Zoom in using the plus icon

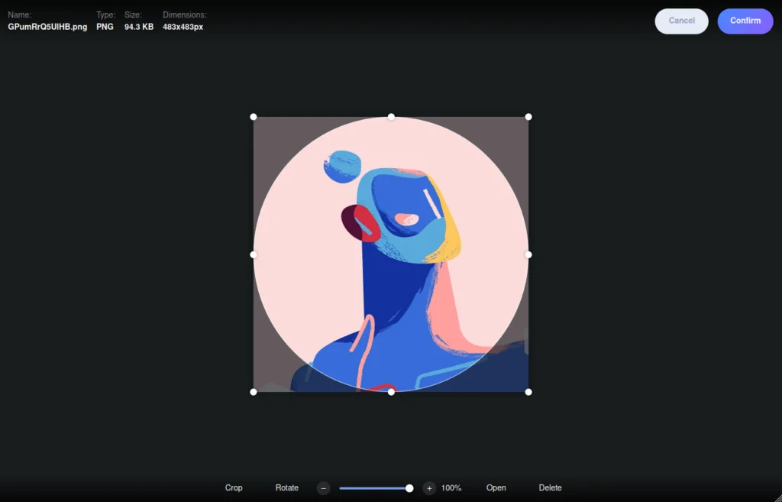pyautogui.click(x=428, y=487)
